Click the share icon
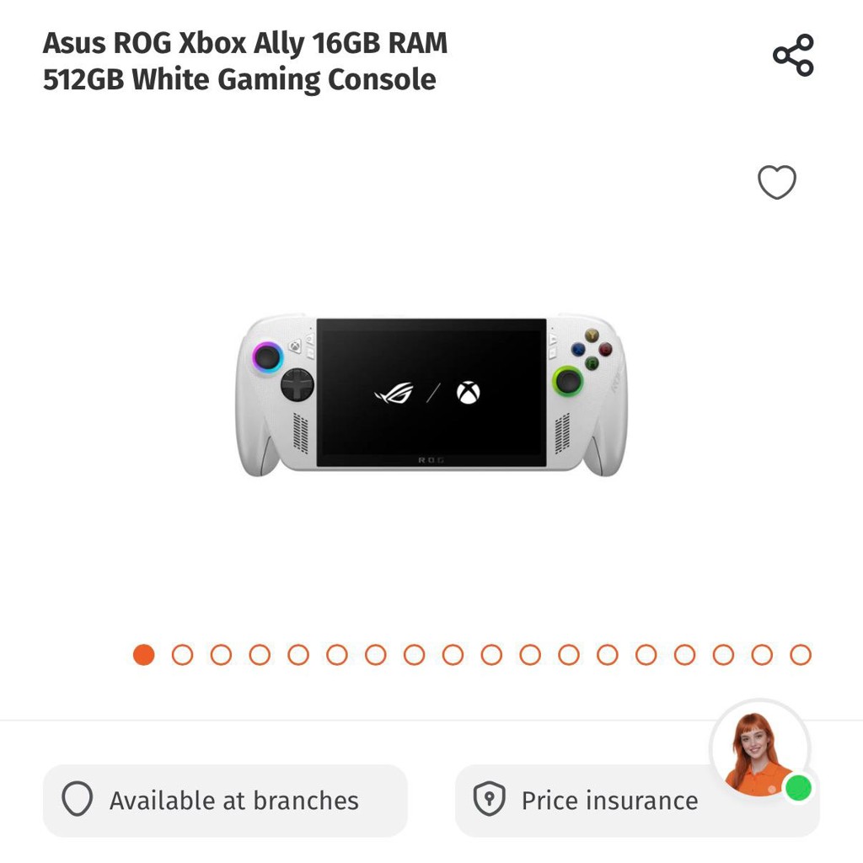Viewport: 863px width, 863px height. (x=793, y=55)
